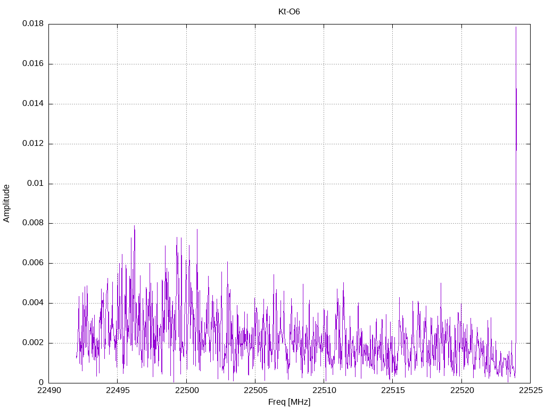The width and height of the screenshot is (545, 409).
Task: Click the 22515 x-axis tick label
Action: pyautogui.click(x=392, y=390)
